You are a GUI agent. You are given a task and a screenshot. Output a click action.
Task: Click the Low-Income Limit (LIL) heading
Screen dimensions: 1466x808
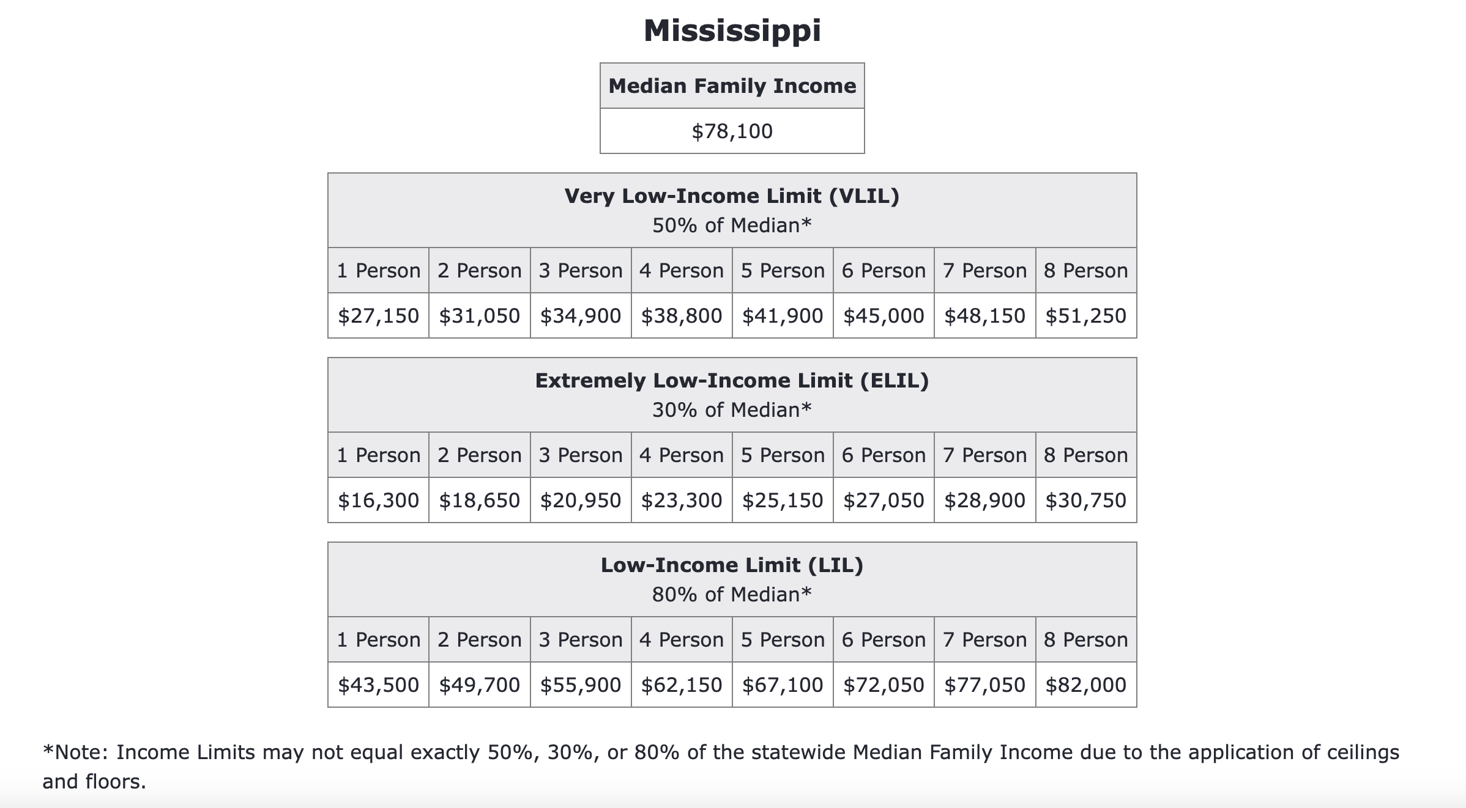732,565
